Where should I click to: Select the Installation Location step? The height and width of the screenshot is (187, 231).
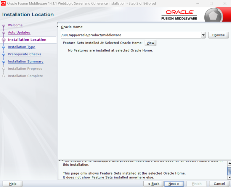(27, 40)
